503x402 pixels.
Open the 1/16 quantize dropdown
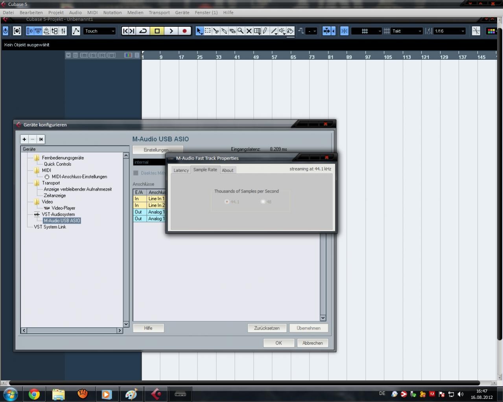click(450, 31)
